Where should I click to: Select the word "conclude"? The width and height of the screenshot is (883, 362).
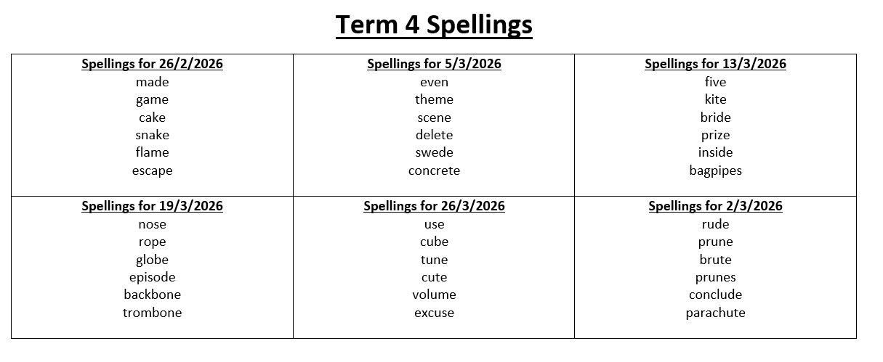[x=715, y=295]
